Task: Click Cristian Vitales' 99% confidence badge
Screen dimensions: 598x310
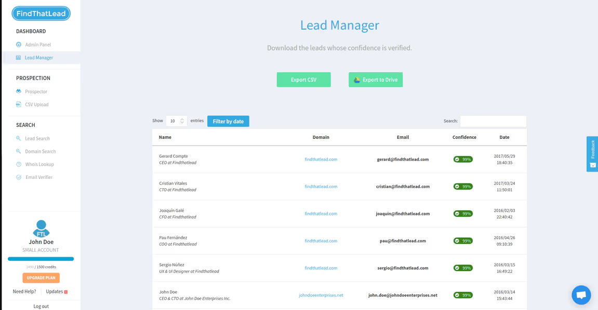Action: pos(463,187)
